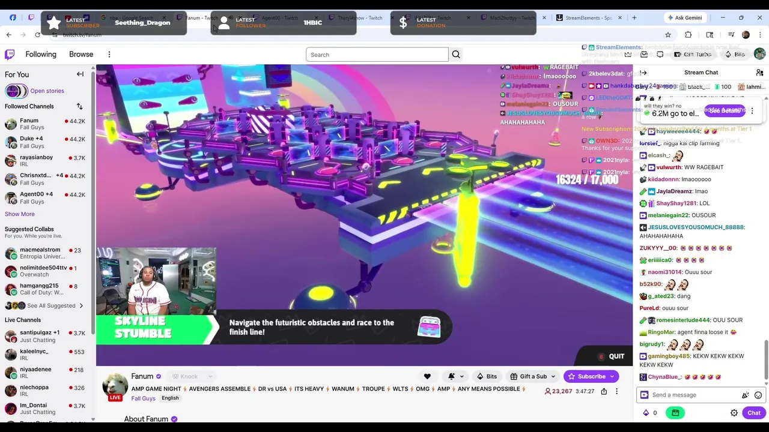Open a new browser tab with plus
This screenshot has height=432, width=769.
pos(634,17)
